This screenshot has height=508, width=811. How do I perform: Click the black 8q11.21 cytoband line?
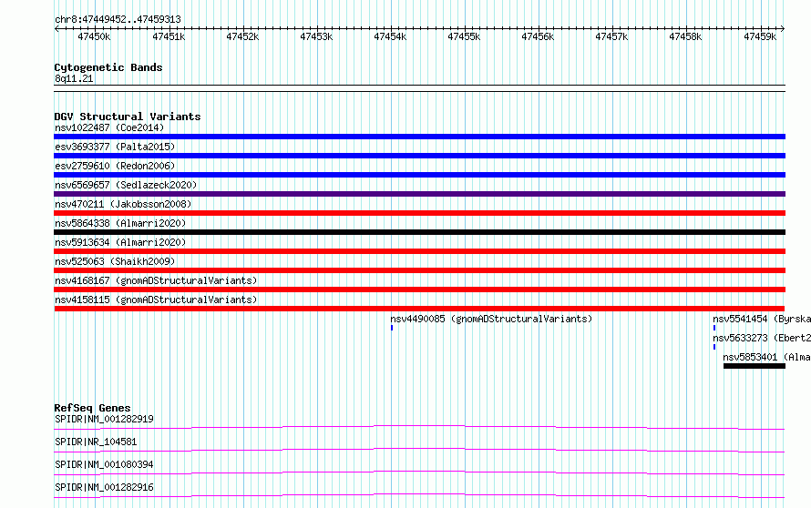419,88
